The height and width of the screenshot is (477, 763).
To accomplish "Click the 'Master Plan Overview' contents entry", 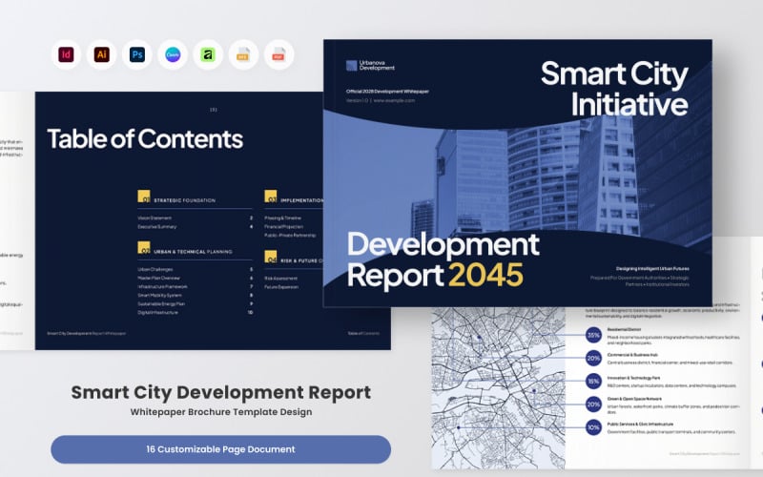I will click(x=158, y=278).
